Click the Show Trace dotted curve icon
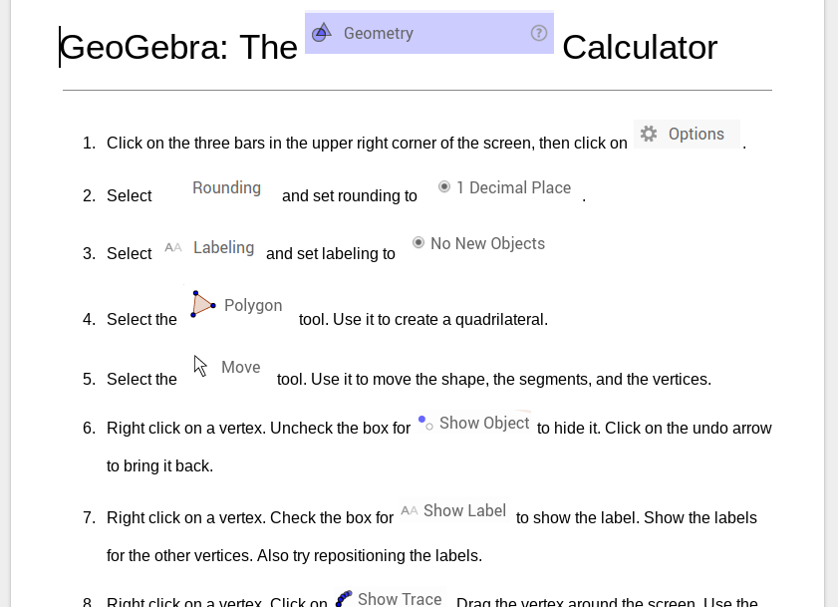This screenshot has height=607, width=838. [x=343, y=598]
